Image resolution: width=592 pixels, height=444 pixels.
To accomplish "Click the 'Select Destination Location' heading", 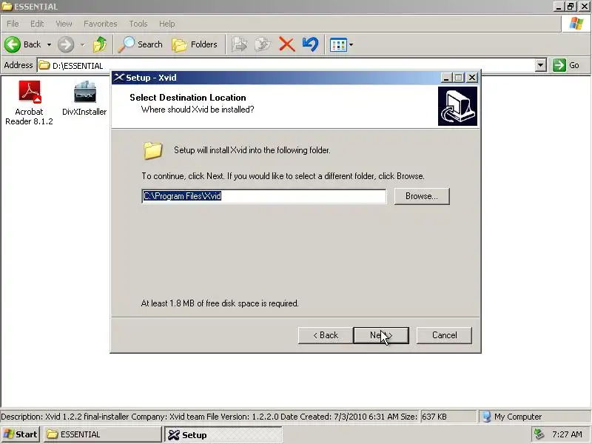I will [x=188, y=98].
